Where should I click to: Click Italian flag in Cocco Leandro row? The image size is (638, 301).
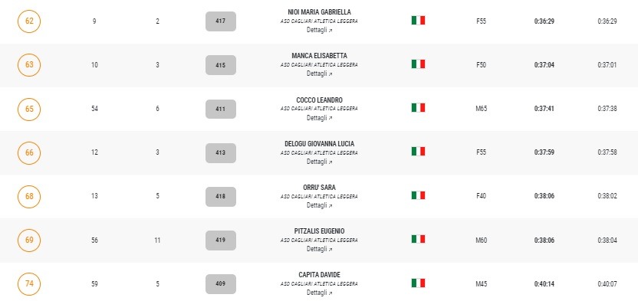418,108
